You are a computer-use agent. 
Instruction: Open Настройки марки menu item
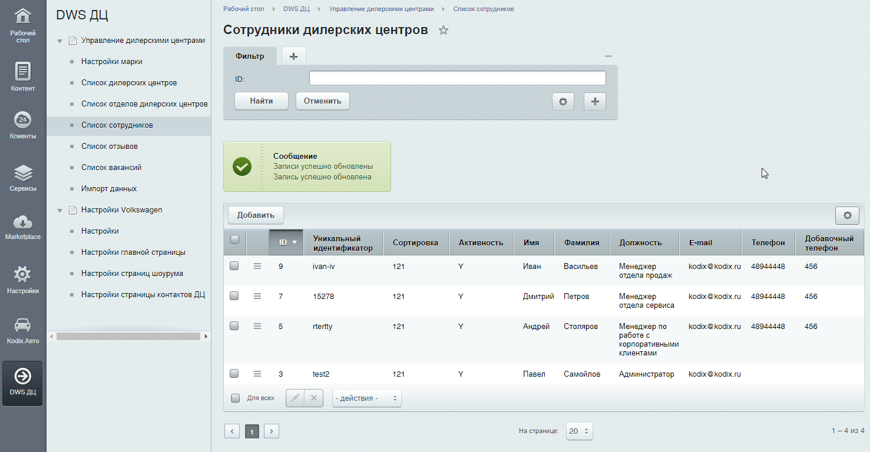coord(112,62)
